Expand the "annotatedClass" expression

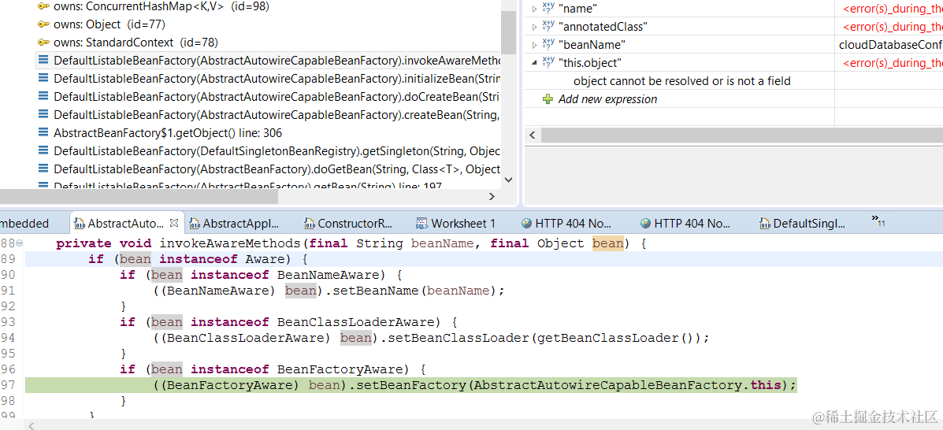(x=533, y=27)
